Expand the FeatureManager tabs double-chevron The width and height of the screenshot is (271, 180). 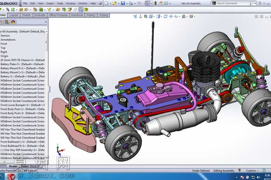coord(46,22)
